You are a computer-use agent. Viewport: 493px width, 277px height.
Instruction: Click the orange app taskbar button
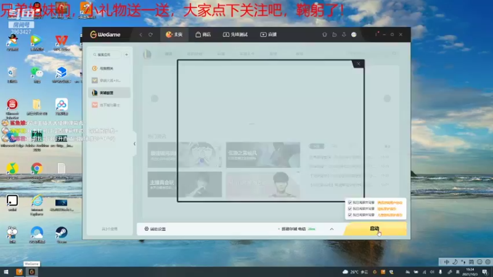point(19,272)
